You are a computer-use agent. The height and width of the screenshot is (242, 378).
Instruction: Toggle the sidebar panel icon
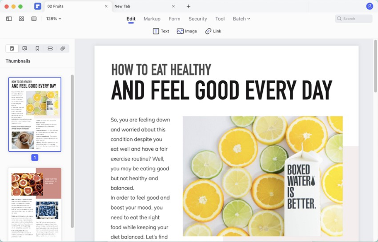coord(9,19)
